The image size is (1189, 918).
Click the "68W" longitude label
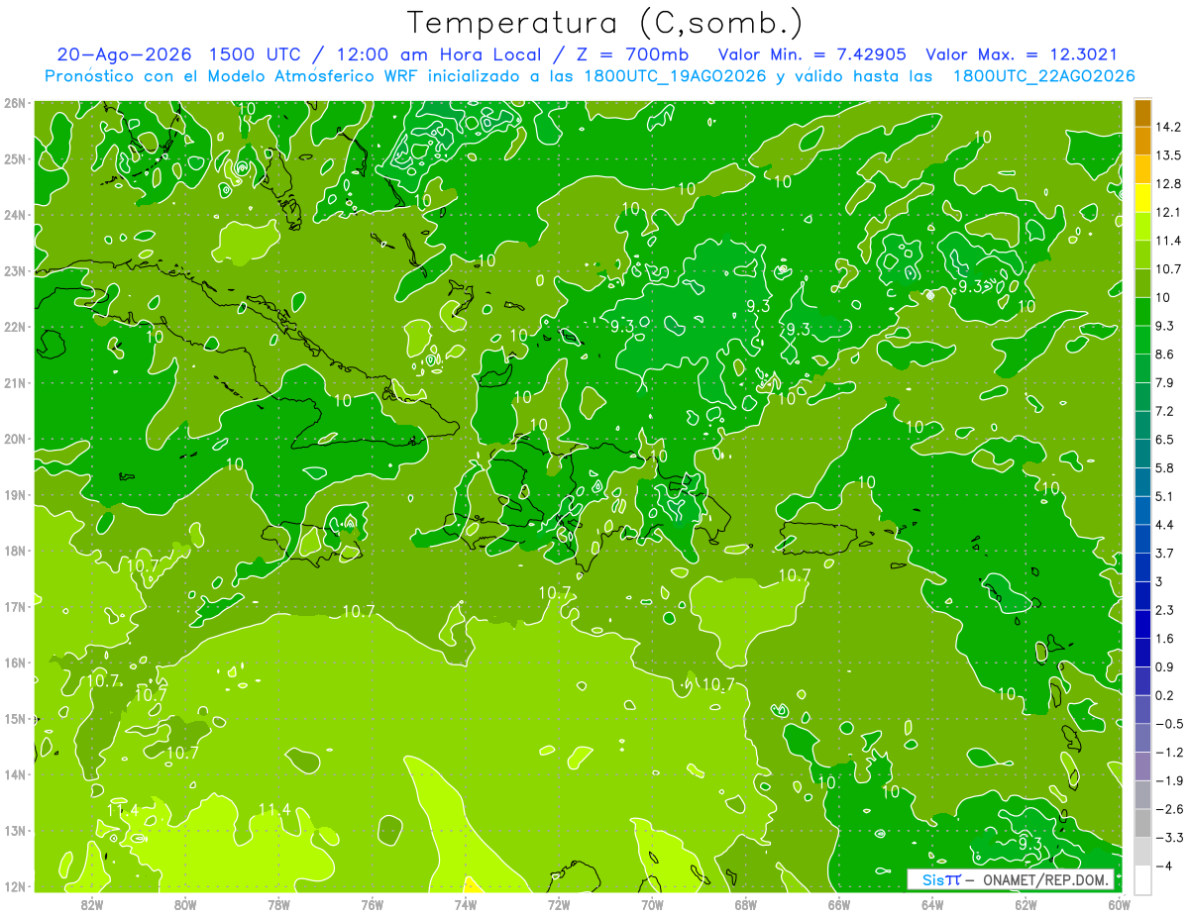746,904
